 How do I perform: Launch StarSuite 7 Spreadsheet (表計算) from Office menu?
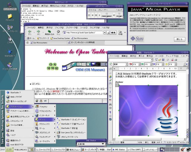click(x=72, y=128)
